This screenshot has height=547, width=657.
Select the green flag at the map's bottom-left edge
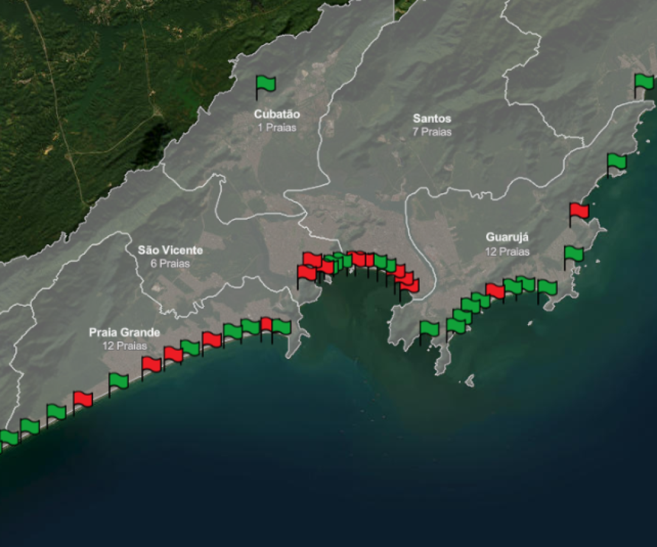coord(9,435)
